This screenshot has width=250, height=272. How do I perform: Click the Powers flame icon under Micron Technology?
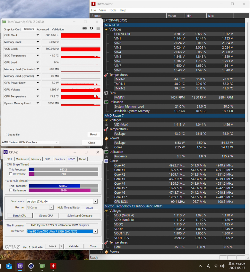click(x=106, y=252)
